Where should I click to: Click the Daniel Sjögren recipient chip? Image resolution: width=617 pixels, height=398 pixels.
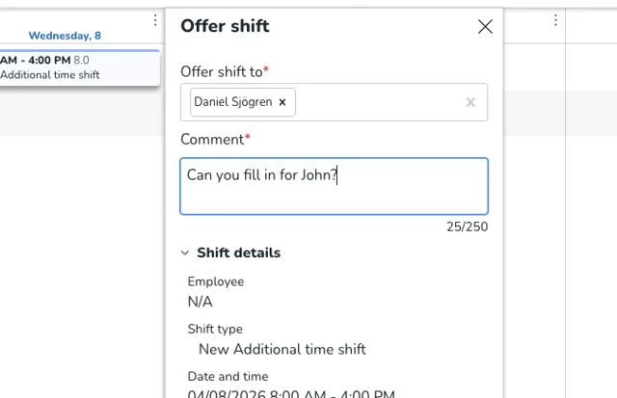pyautogui.click(x=232, y=102)
